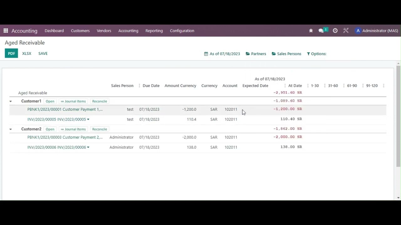Open the Customers menu
Screen dimensions: 401x225
point(80,31)
